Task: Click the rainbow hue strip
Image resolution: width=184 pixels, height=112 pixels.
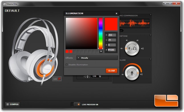Action: [x=101, y=33]
